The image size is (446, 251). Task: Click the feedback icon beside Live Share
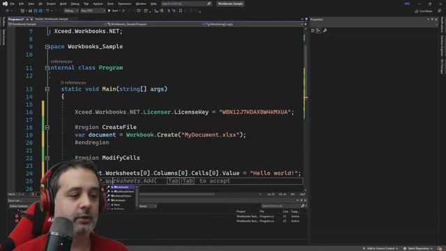440,11
